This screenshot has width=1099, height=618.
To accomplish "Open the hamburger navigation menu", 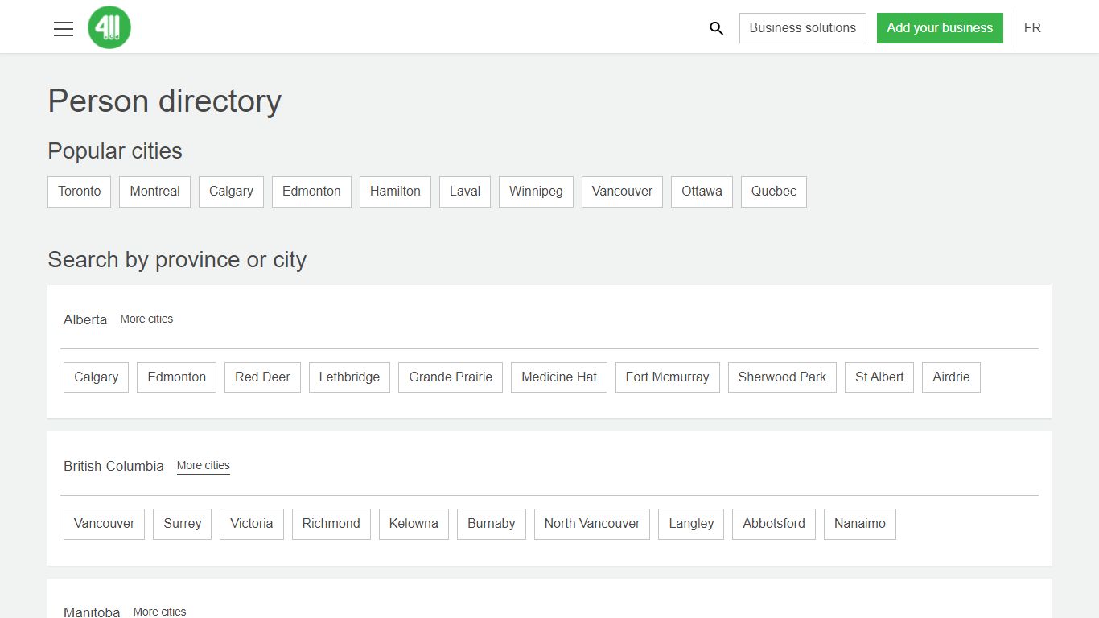I will click(64, 28).
